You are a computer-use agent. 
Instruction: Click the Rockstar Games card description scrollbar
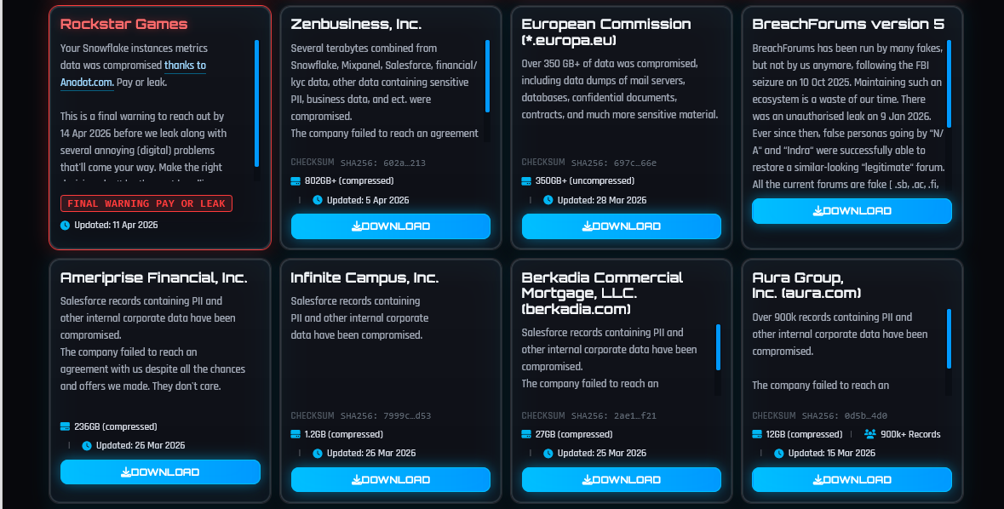pyautogui.click(x=256, y=102)
